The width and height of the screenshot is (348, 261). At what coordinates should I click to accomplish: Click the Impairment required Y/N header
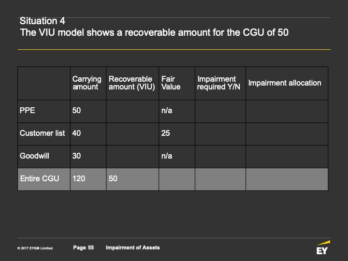218,83
